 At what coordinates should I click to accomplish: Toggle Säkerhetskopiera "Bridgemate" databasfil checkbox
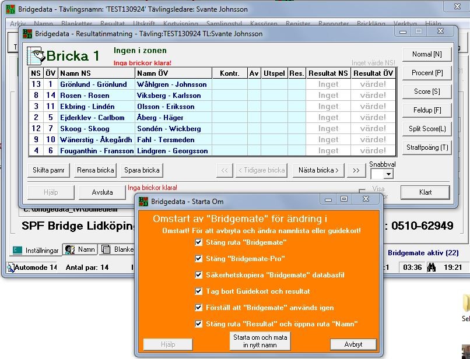tap(198, 275)
